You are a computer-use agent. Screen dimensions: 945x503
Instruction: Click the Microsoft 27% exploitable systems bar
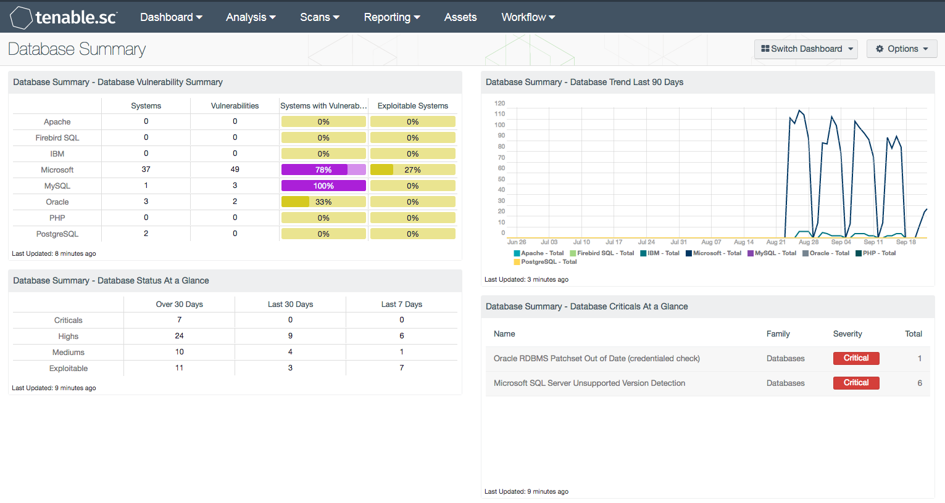coord(413,170)
